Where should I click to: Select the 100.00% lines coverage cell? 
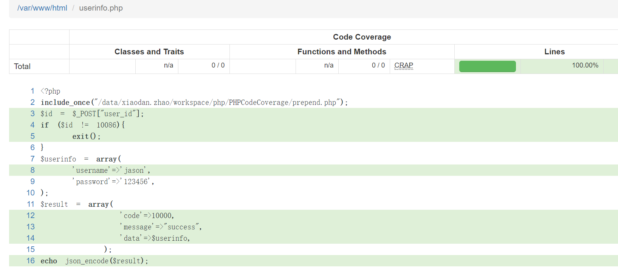point(585,65)
